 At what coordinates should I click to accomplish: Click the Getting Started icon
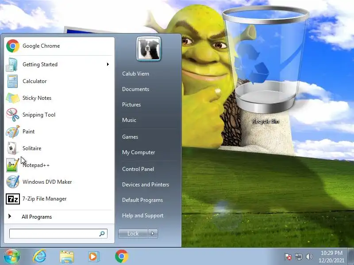[x=12, y=64]
